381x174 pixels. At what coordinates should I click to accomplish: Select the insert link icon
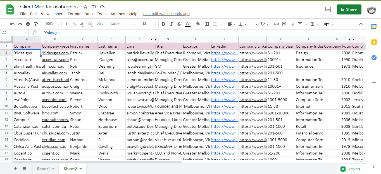coord(276,24)
